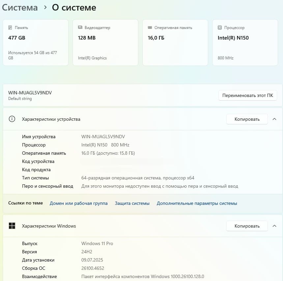Click the Выпуск value Windows 11 Pro
Screen dimensions: 283x281
97,243
